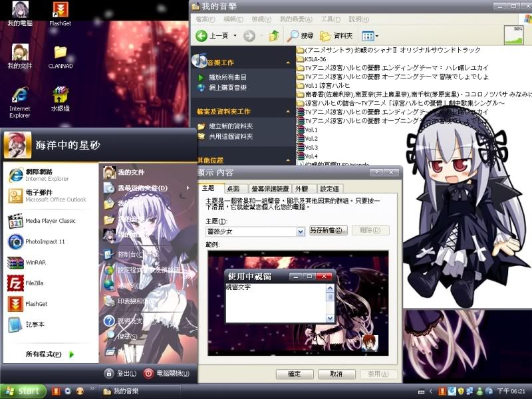532x399 pixels.
Task: Select the 灼眼のシャナII soundtrack folder
Action: pos(388,51)
